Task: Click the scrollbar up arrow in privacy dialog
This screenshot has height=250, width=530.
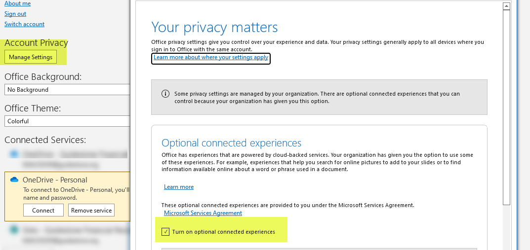Action: click(506, 6)
